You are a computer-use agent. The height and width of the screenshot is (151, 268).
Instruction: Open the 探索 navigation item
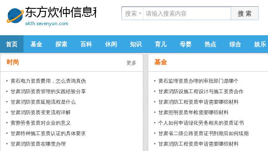coord(61,44)
